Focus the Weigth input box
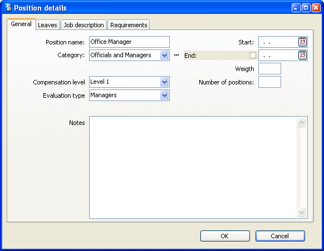This screenshot has height=251, width=324. tap(269, 69)
